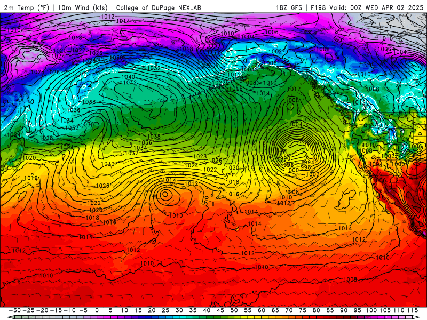Click the 75 value on the temperature scale
The width and height of the screenshot is (427, 320).
[303, 310]
